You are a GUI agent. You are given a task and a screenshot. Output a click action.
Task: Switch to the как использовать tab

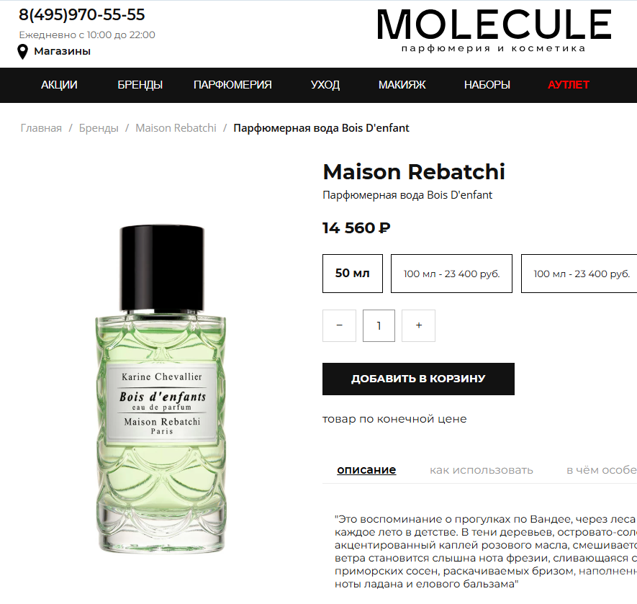481,470
